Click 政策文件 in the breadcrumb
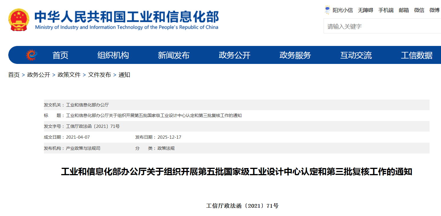The height and width of the screenshot is (216, 441). (x=69, y=75)
